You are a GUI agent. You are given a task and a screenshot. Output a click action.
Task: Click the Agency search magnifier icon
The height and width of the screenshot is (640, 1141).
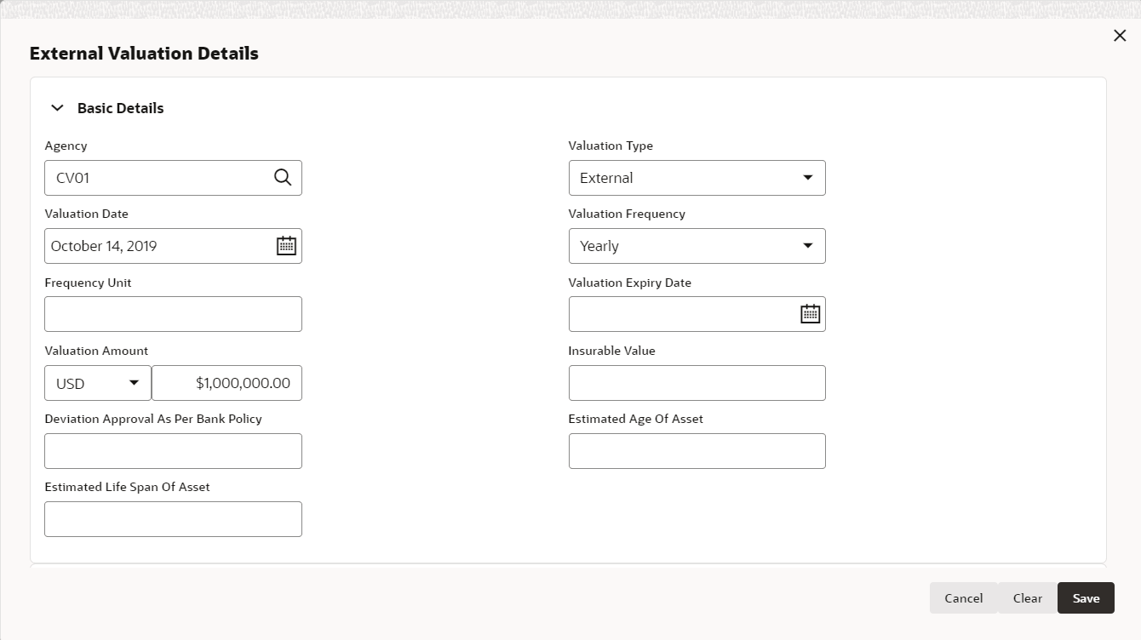tap(283, 178)
